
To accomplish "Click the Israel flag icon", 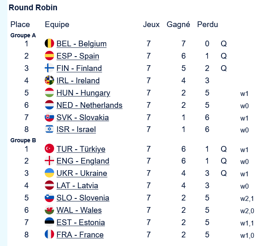I will pos(49,130).
